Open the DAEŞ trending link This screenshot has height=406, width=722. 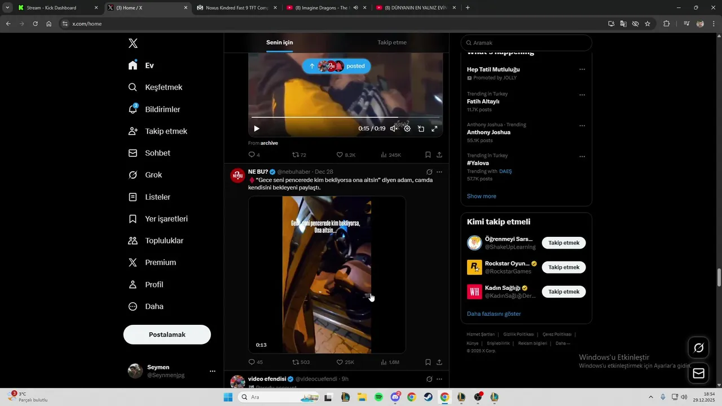[x=505, y=171]
